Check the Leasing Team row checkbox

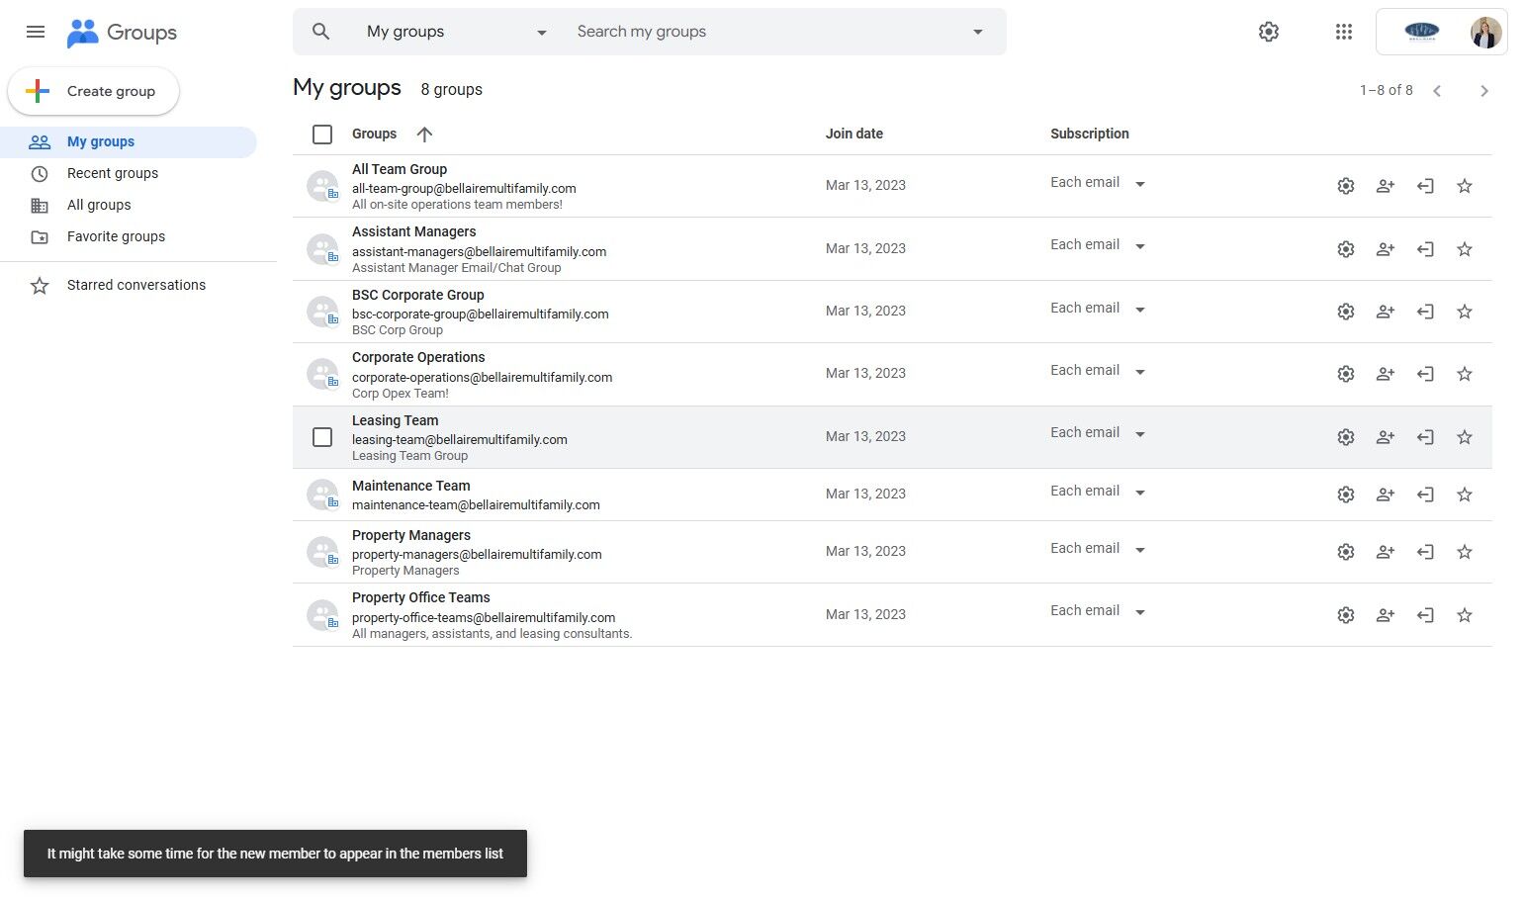322,437
